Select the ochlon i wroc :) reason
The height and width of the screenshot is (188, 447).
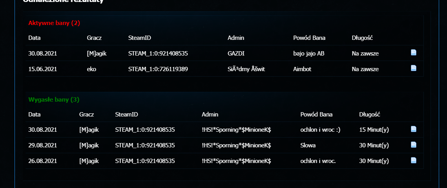click(x=320, y=129)
